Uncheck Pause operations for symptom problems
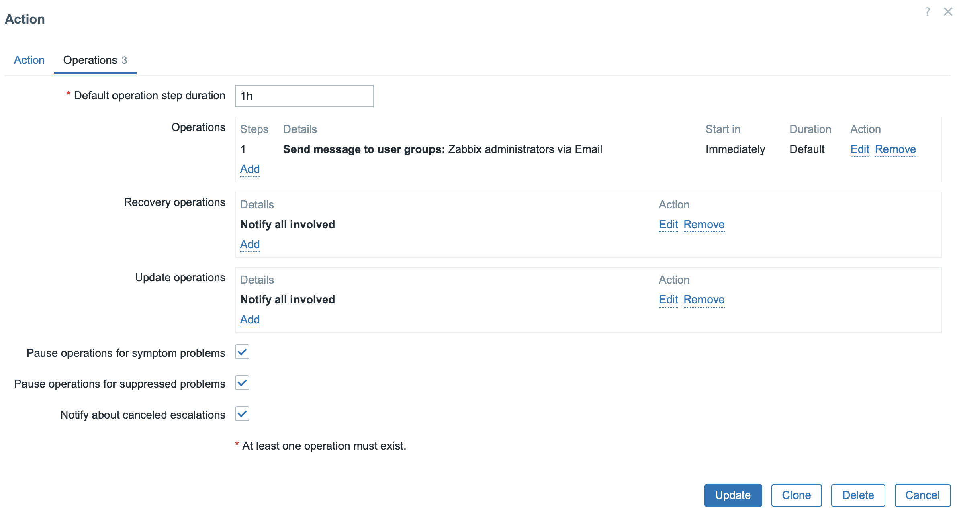Image resolution: width=957 pixels, height=511 pixels. (x=242, y=352)
